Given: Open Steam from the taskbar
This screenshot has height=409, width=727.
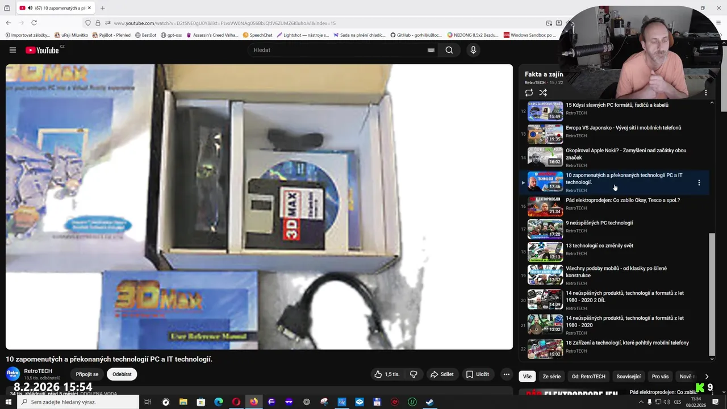Looking at the screenshot, I should pyautogui.click(x=430, y=402).
